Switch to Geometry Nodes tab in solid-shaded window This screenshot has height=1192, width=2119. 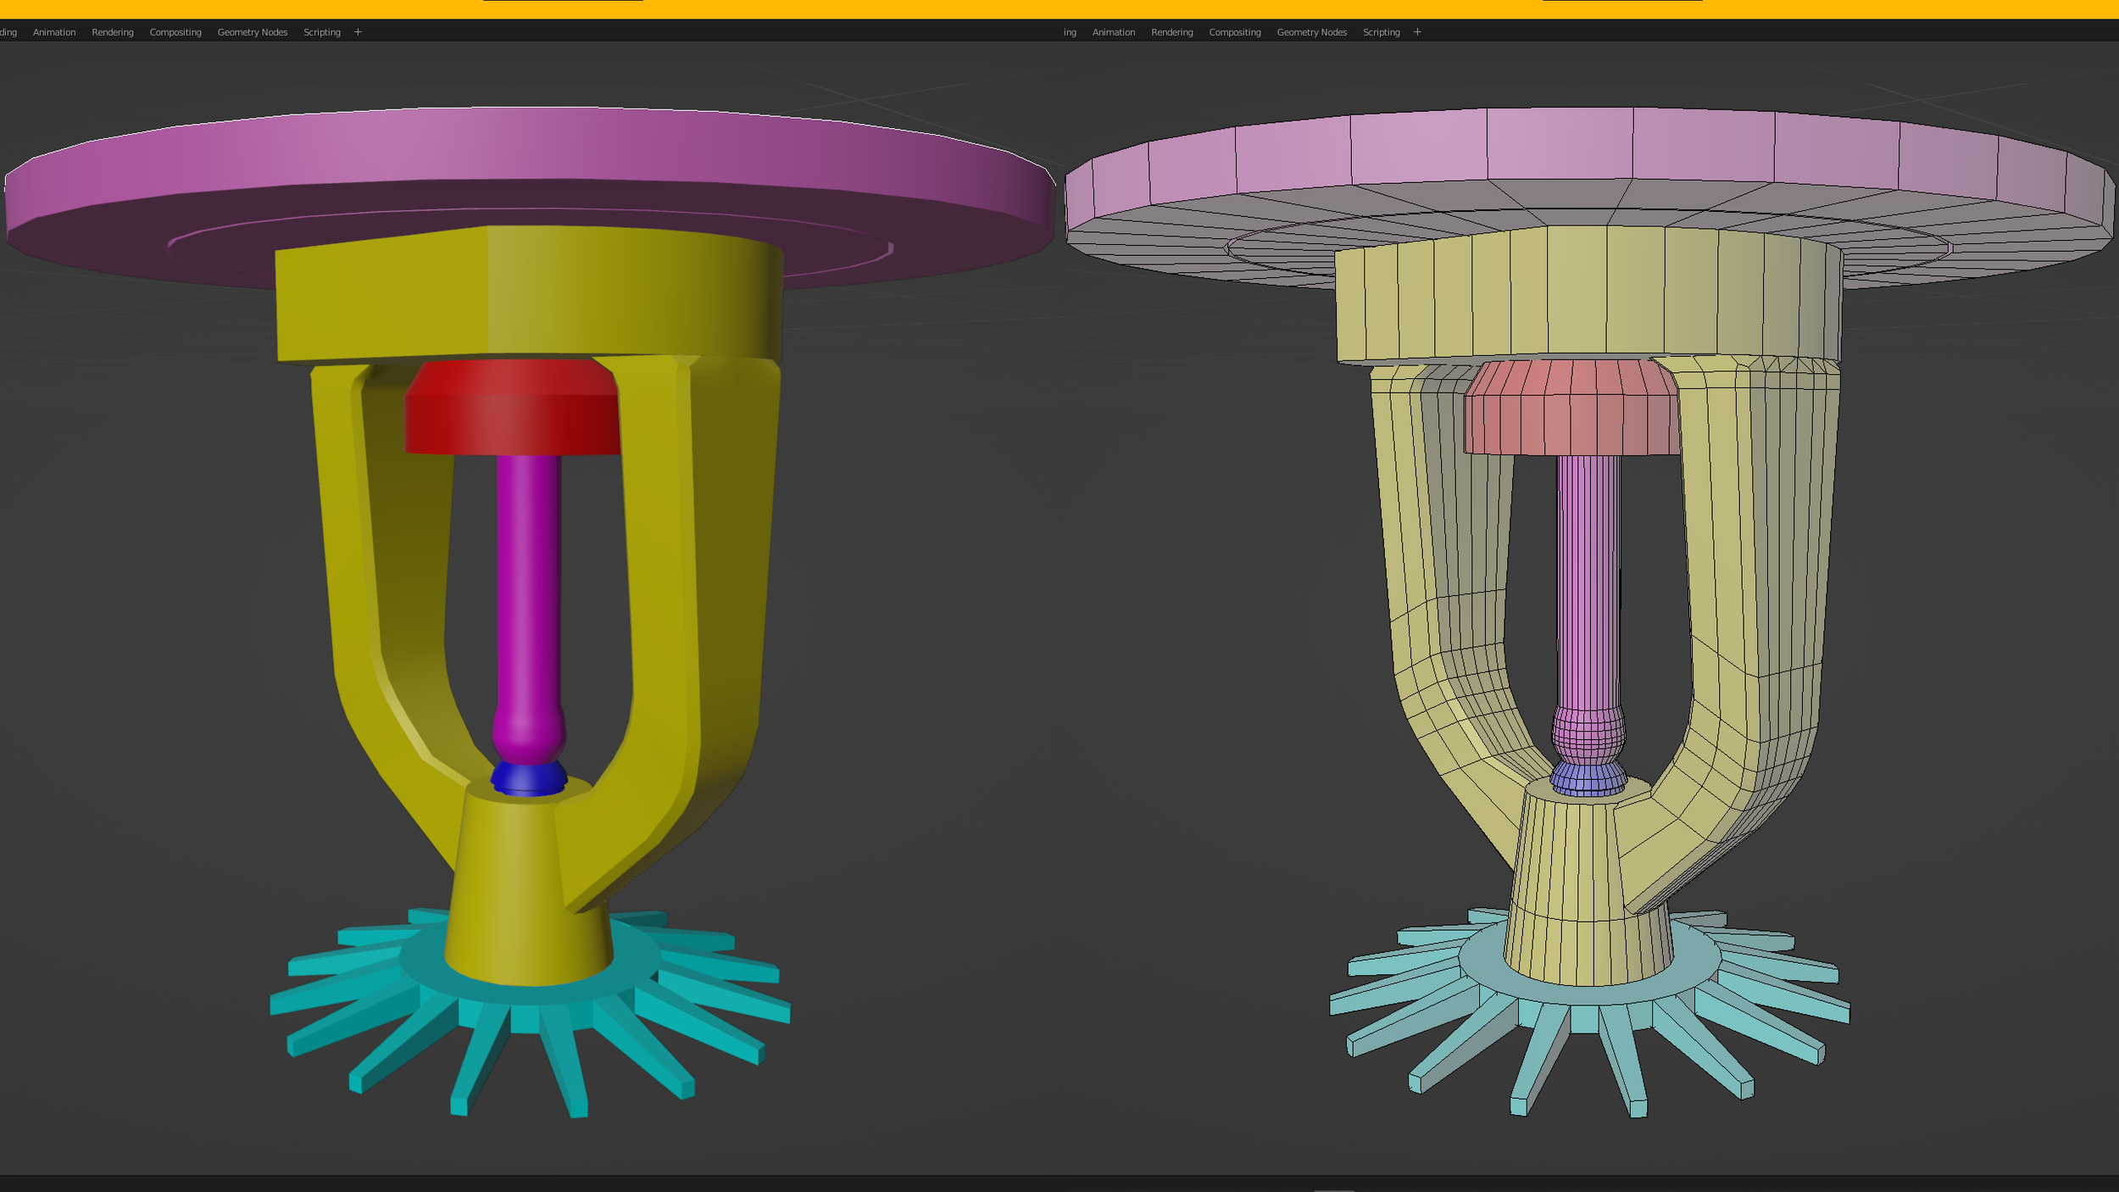pos(253,32)
